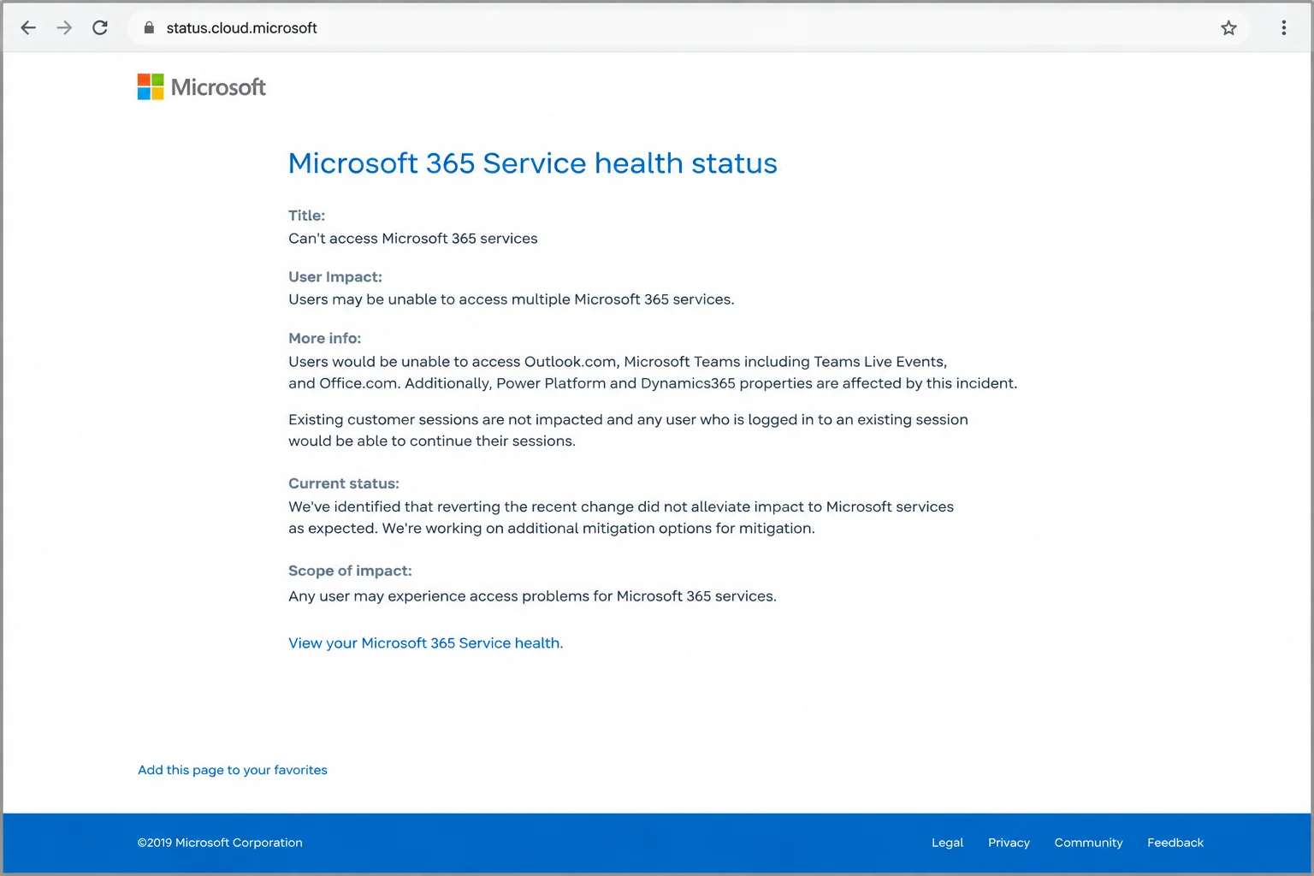Click the browser forward arrow
1314x876 pixels.
pyautogui.click(x=64, y=27)
